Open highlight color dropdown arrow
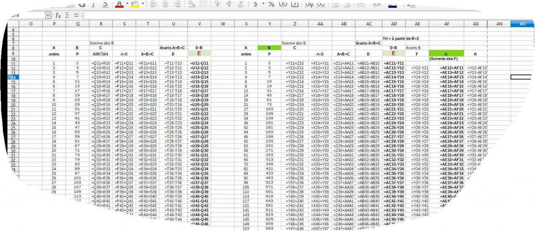Screen dimensions: 535x231 pos(143,4)
